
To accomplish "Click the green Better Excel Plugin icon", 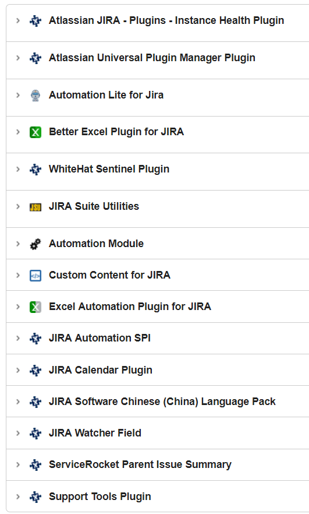I will (x=35, y=132).
